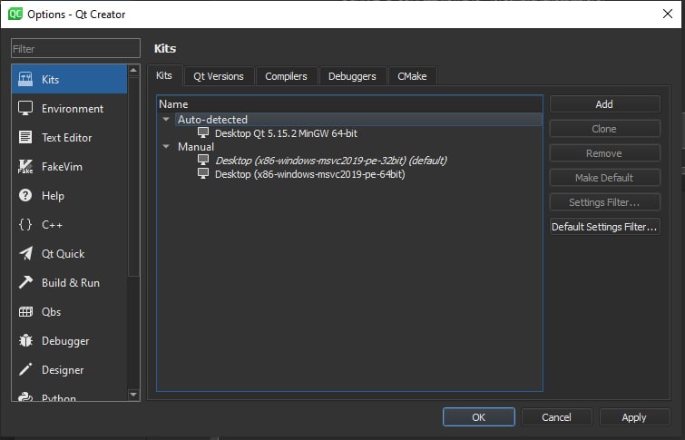Screen dimensions: 685x440
Task: Click the Text Editor document icon
Action: coord(25,137)
